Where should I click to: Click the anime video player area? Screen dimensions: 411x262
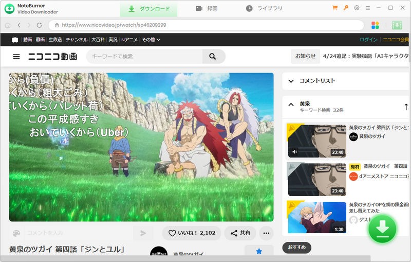coord(141,147)
